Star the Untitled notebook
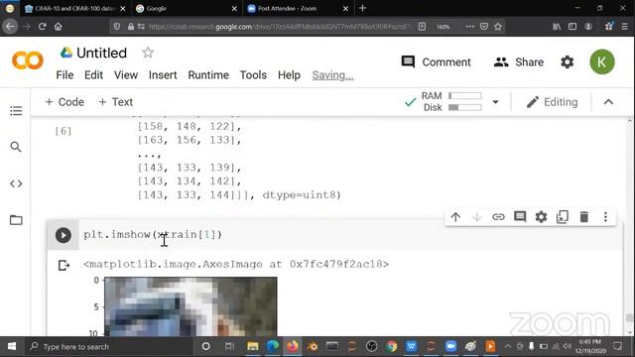Screen dimensions: 635x357 [148, 53]
